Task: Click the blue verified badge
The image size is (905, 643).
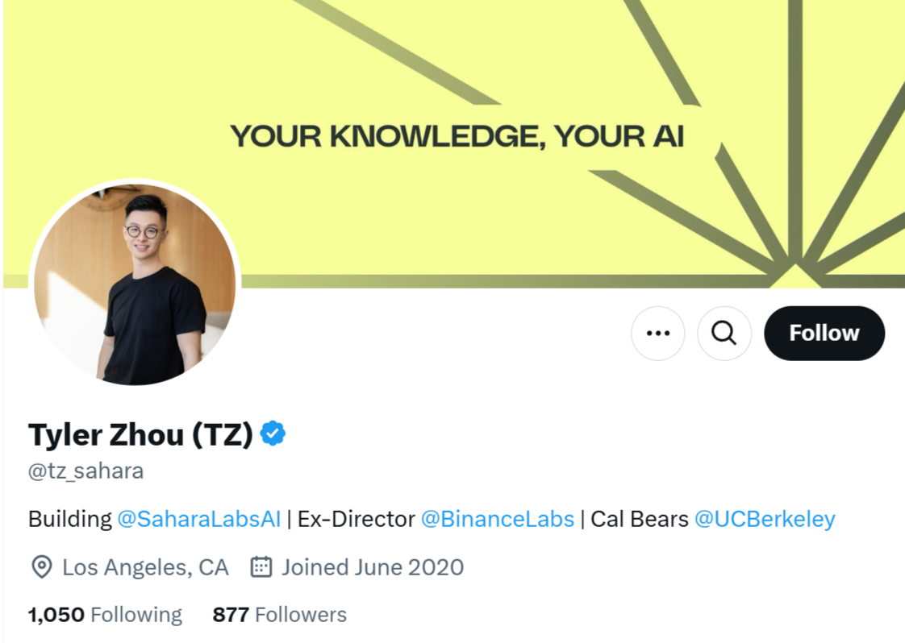Action: click(x=273, y=434)
